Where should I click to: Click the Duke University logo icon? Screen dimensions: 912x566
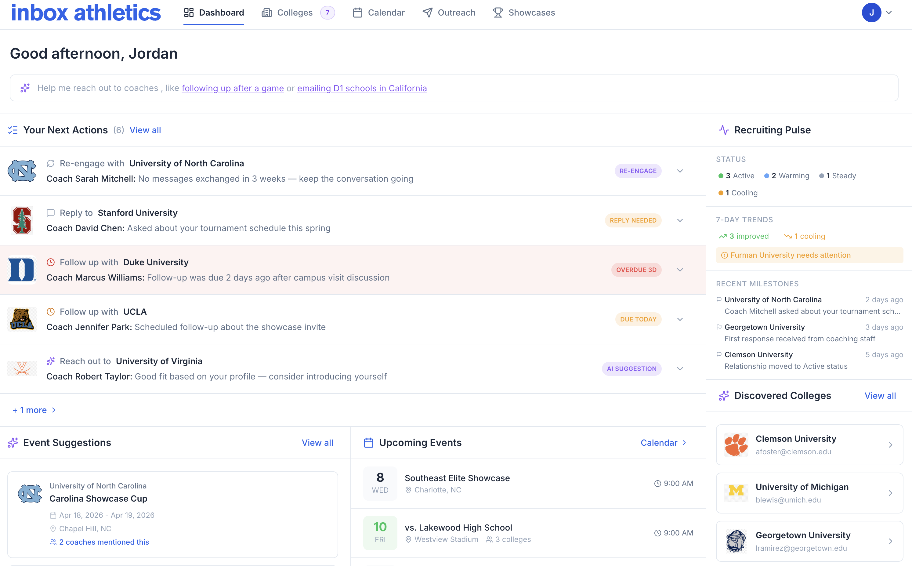click(x=22, y=270)
